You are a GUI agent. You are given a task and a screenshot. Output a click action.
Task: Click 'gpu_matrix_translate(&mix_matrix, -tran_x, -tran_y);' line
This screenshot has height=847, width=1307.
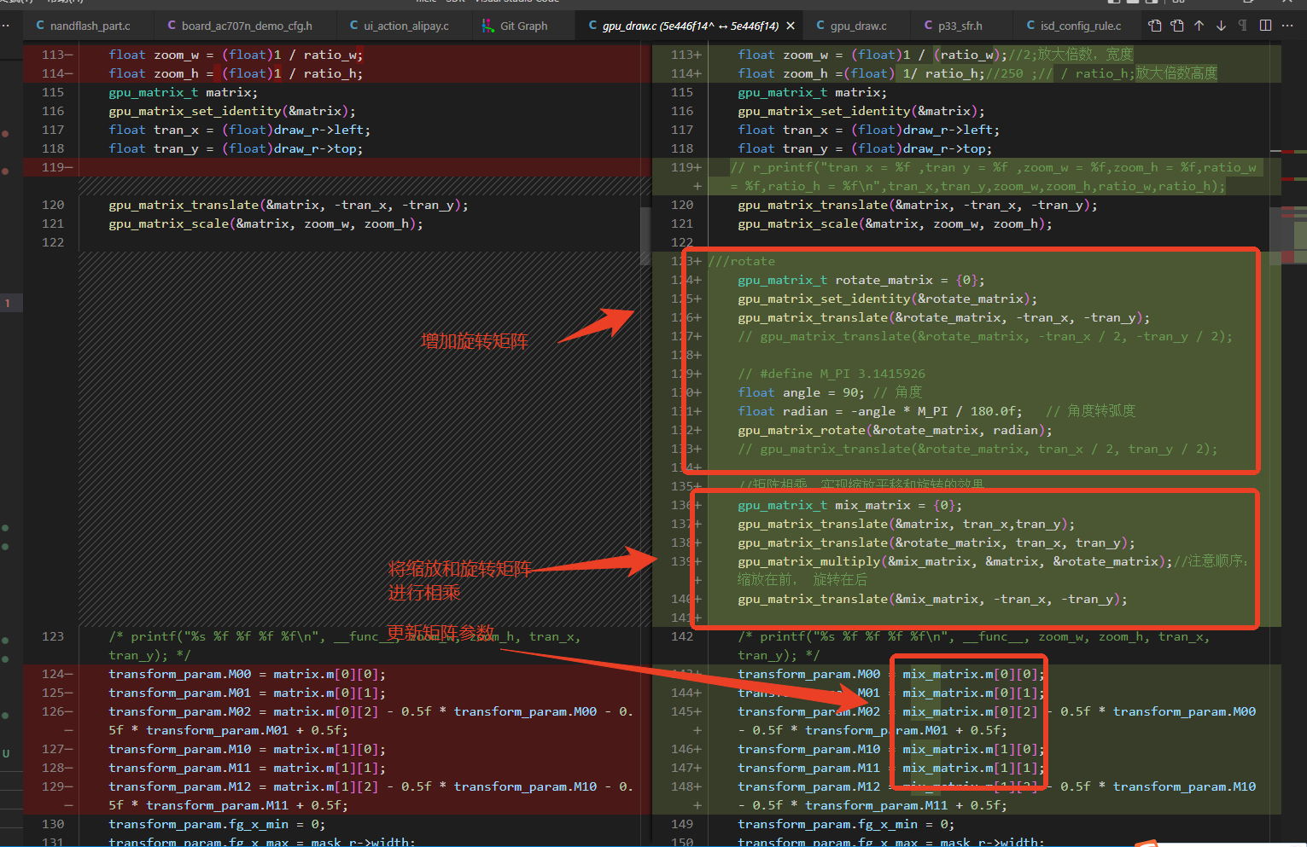pyautogui.click(x=932, y=599)
